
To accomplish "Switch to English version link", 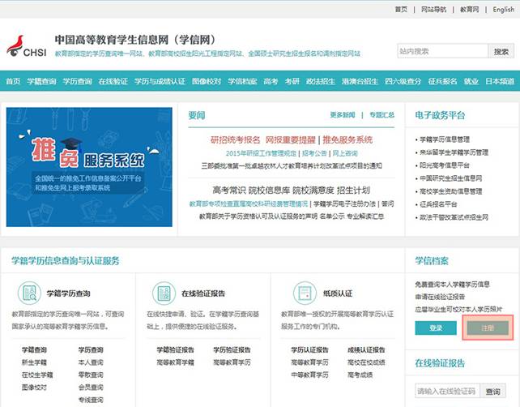I will [504, 9].
